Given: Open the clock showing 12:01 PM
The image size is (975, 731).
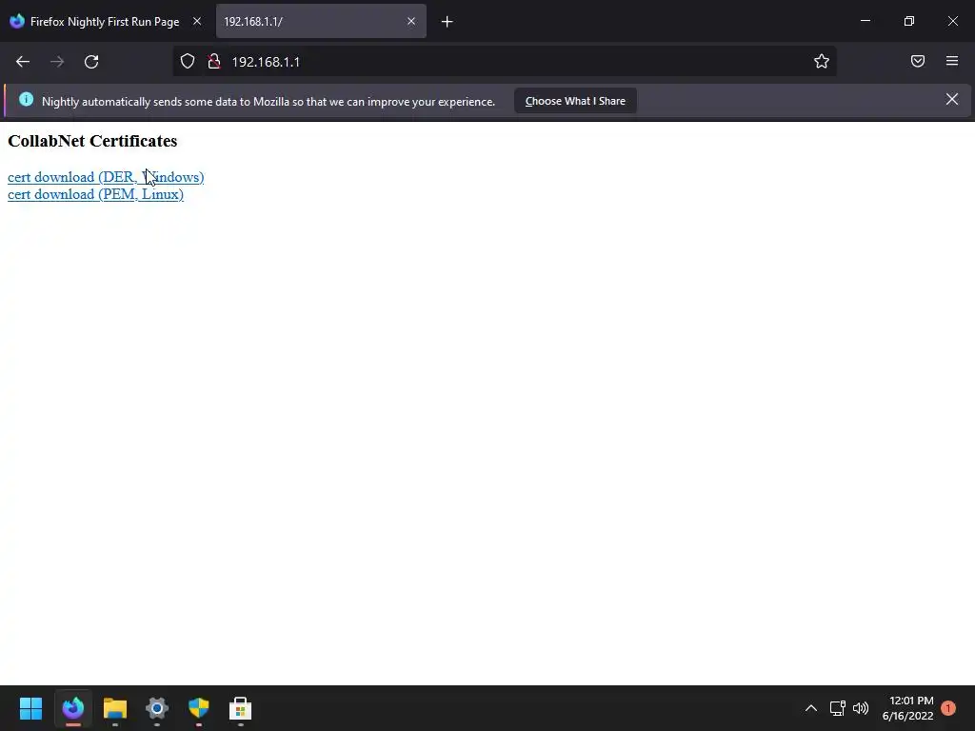Looking at the screenshot, I should tap(907, 708).
